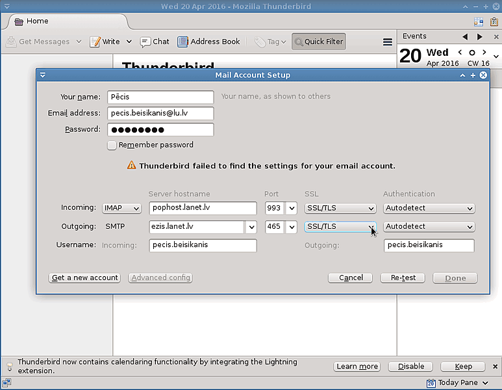This screenshot has width=502, height=390.
Task: Click the Today Pane calendar icon
Action: point(431,383)
